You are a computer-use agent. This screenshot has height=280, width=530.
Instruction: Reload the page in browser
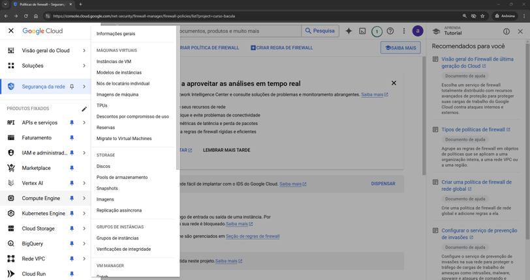pos(25,16)
